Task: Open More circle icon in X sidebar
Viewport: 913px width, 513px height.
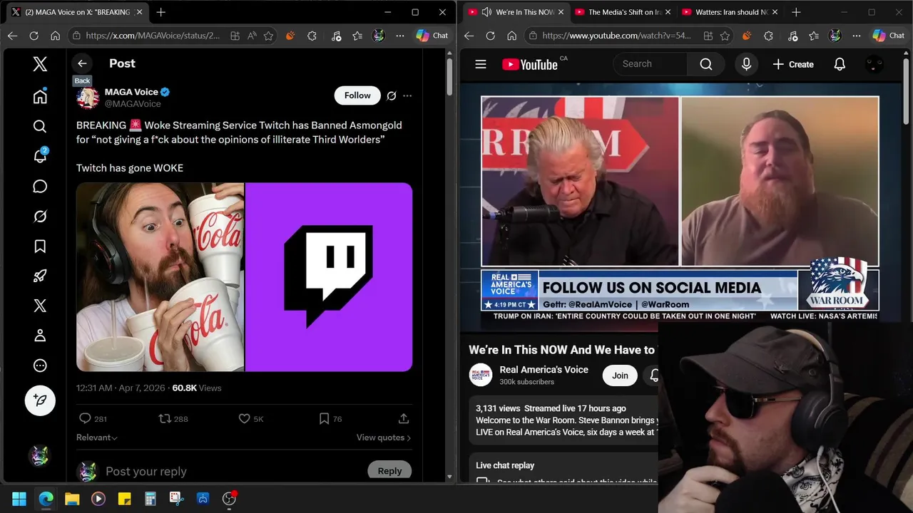Action: pos(40,366)
